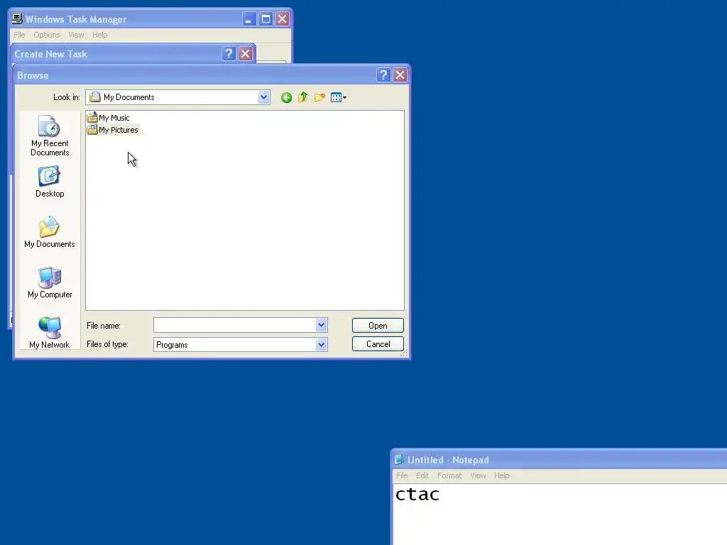The width and height of the screenshot is (727, 545).
Task: Click the Notepad text 'ctac'
Action: 417,495
